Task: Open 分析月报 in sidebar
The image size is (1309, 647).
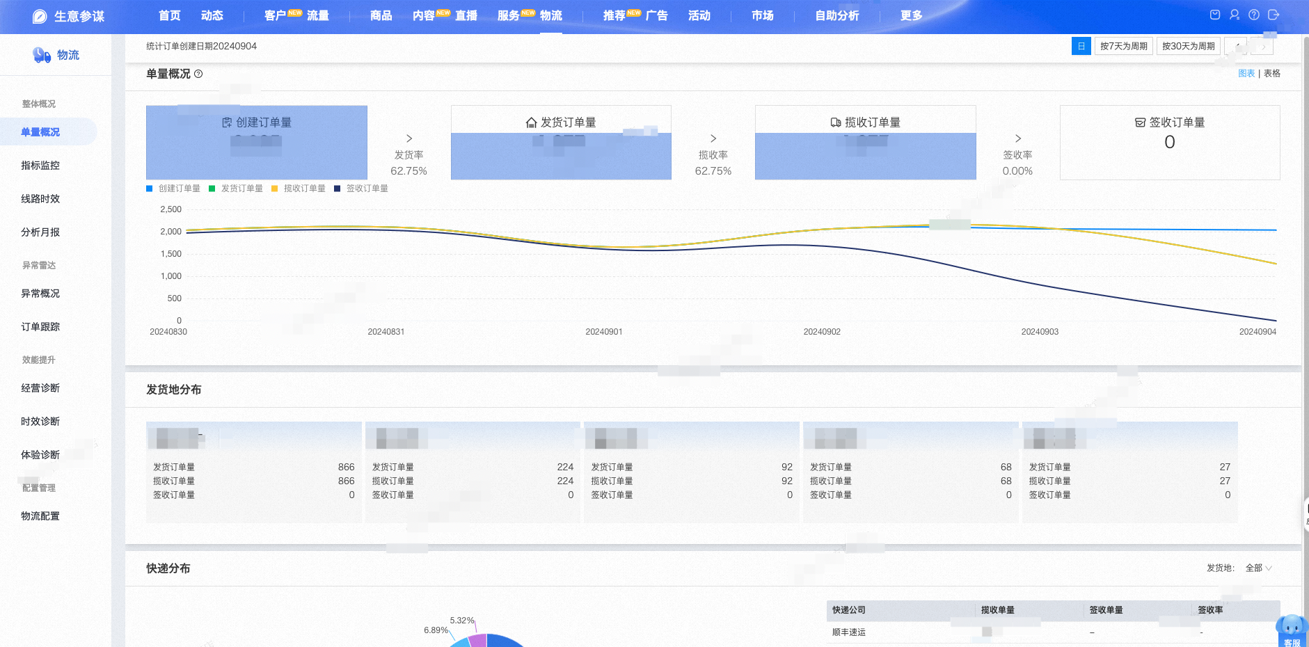Action: (40, 232)
